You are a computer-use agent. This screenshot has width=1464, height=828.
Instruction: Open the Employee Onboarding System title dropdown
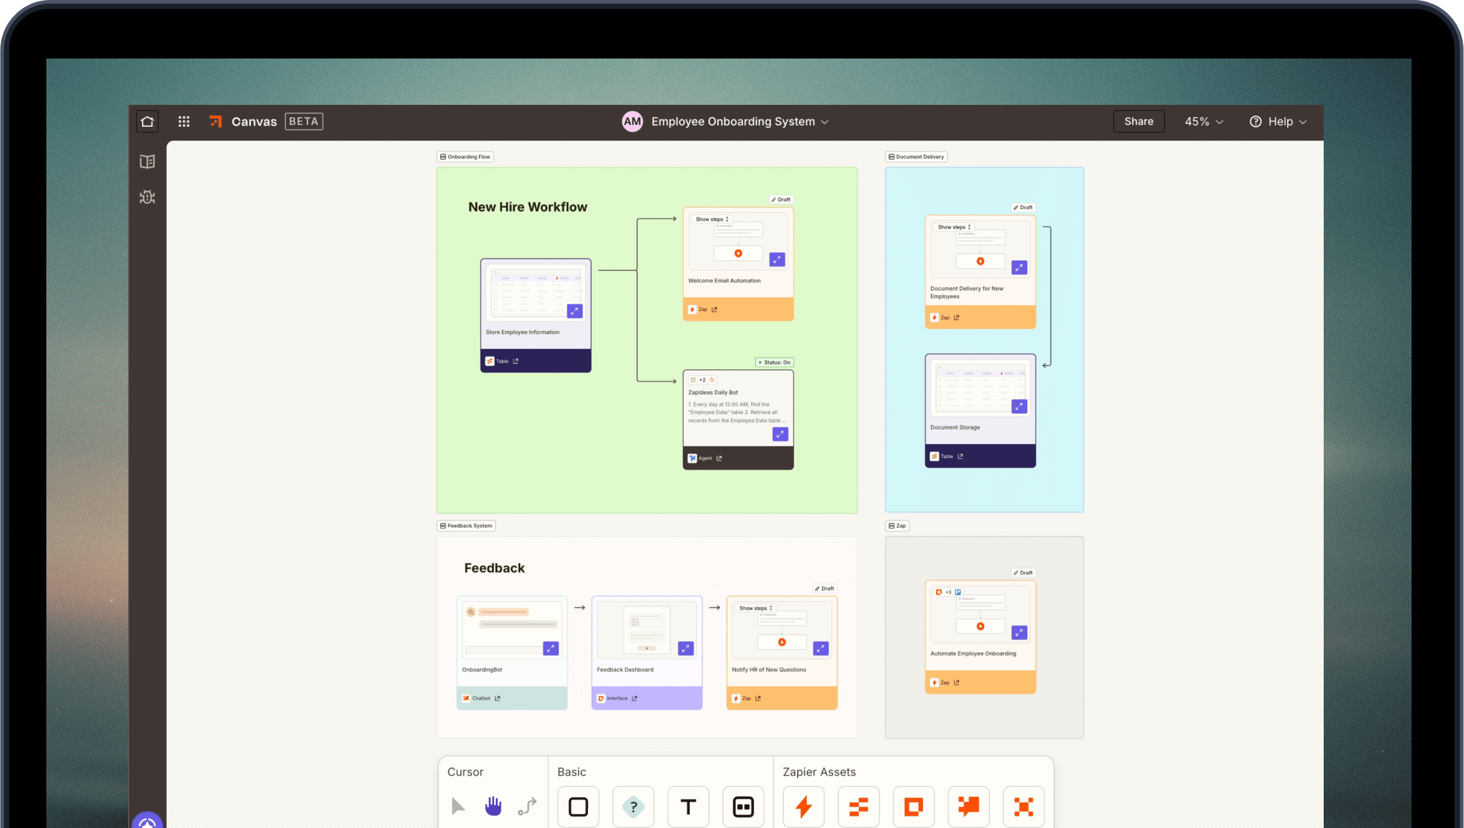click(825, 121)
